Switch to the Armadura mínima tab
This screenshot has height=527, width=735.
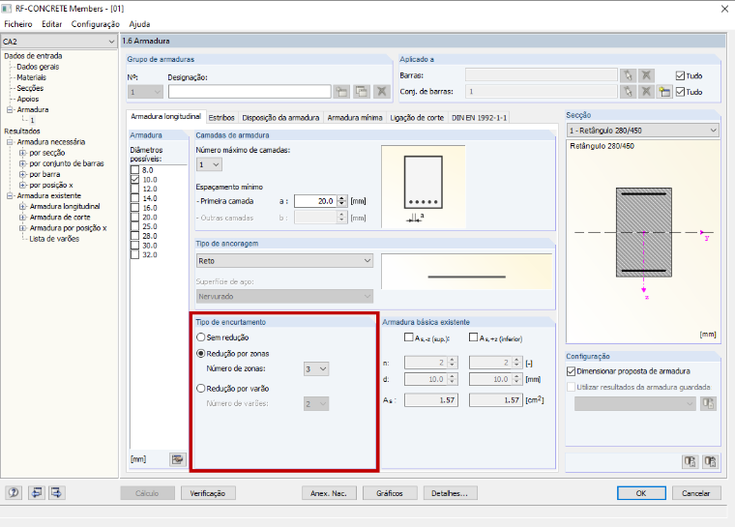click(355, 118)
